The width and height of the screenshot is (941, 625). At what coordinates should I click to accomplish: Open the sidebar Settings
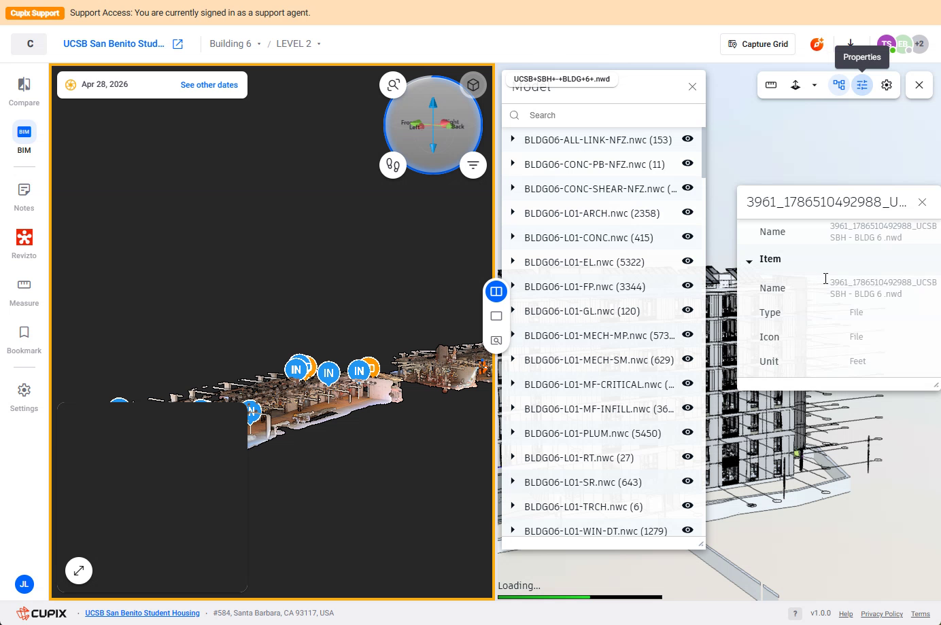point(24,397)
